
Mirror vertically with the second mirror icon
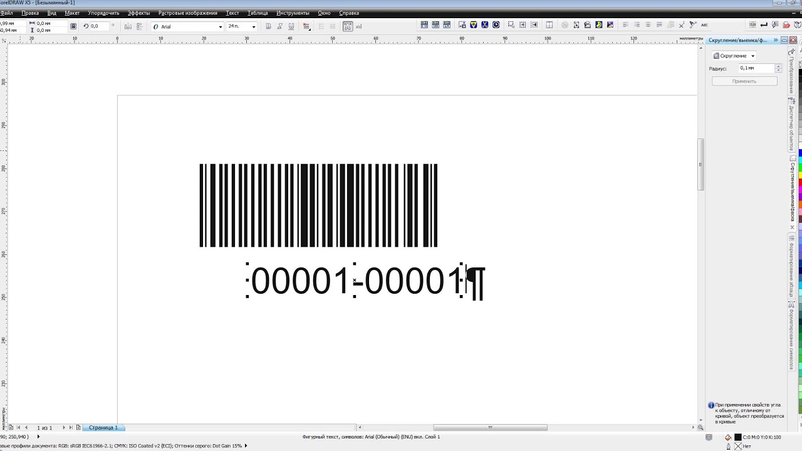point(139,26)
